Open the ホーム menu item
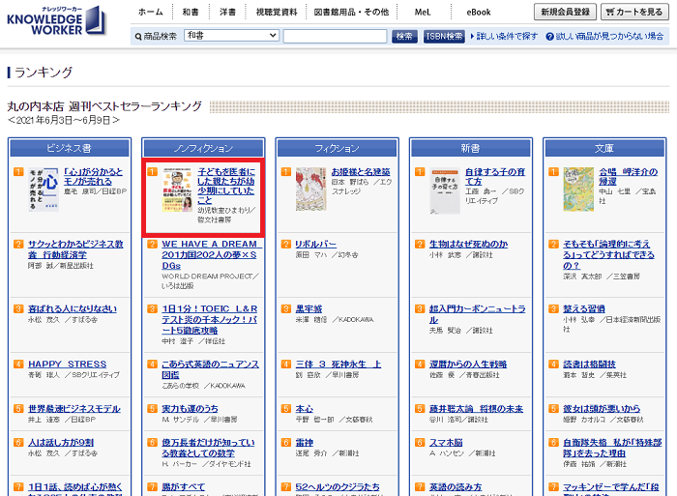 151,13
